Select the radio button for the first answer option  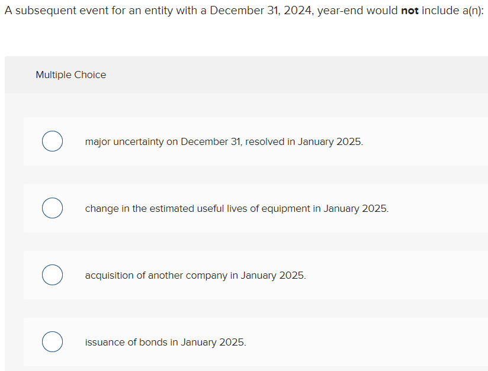52,141
